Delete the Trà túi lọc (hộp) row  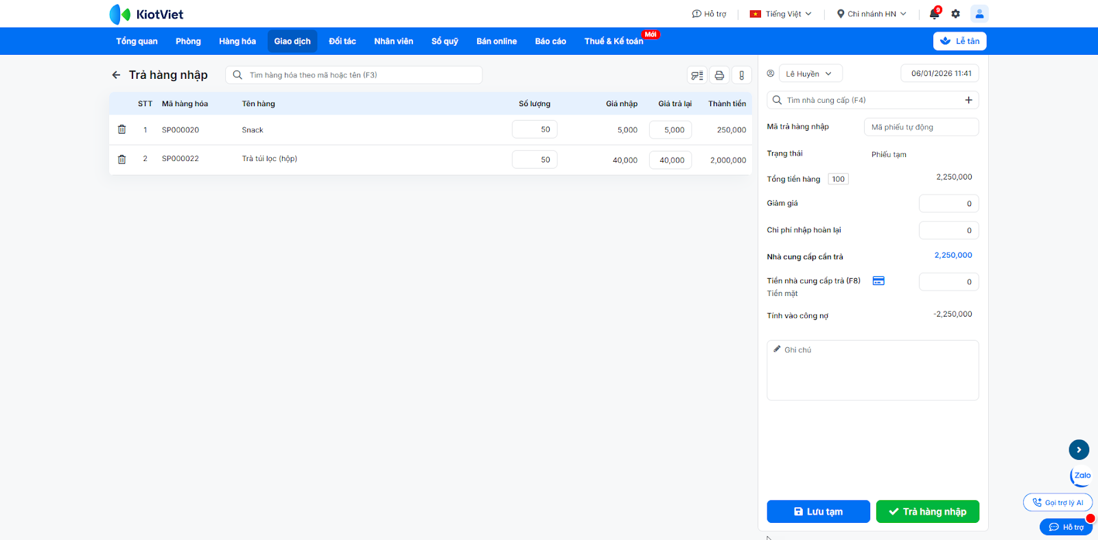[121, 159]
